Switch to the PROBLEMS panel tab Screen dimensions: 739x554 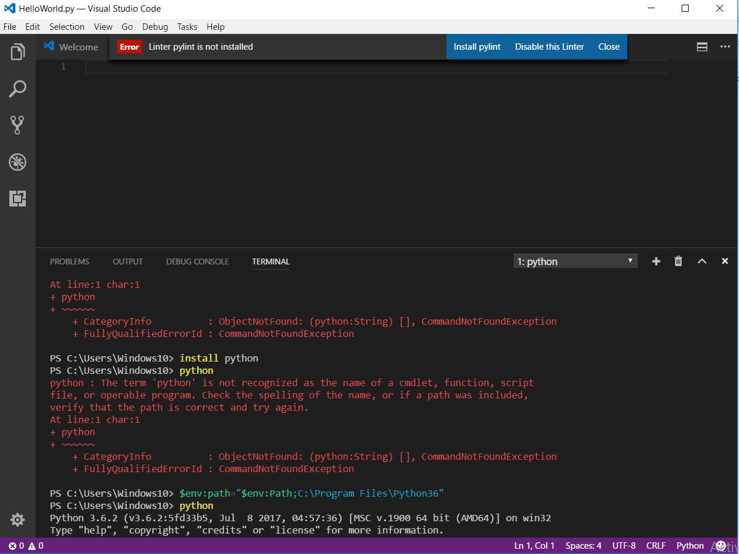pos(70,261)
